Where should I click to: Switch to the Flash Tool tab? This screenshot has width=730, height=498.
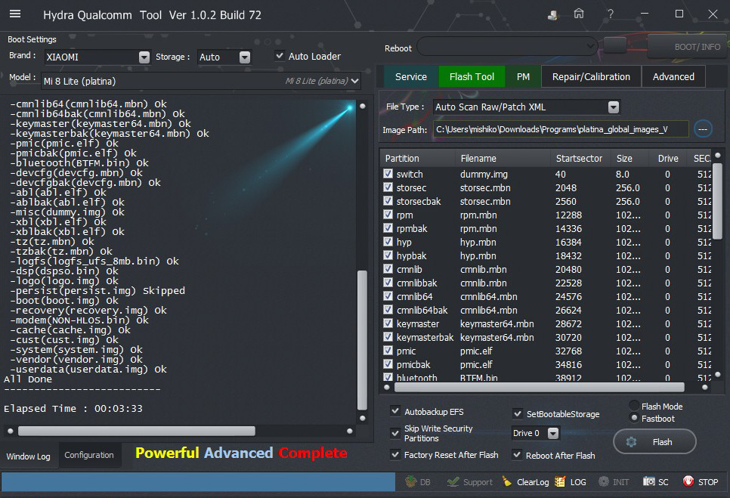coord(472,77)
